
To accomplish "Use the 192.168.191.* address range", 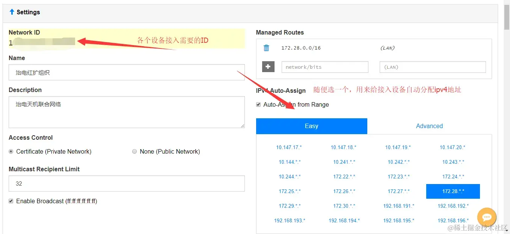I will point(398,206).
